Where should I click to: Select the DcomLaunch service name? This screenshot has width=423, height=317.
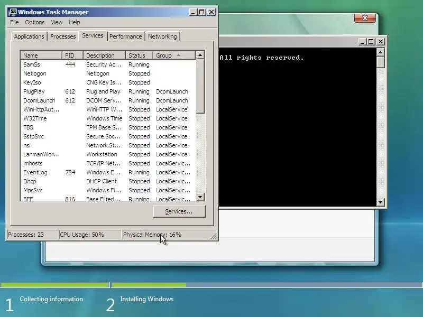pyautogui.click(x=39, y=100)
